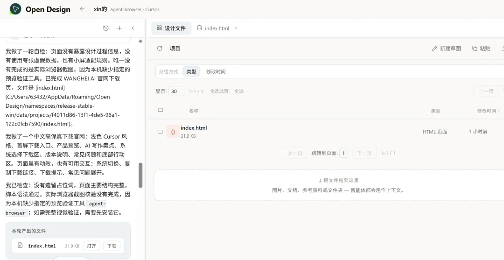
Task: Click the 设计文件 grid icon
Action: click(x=159, y=28)
